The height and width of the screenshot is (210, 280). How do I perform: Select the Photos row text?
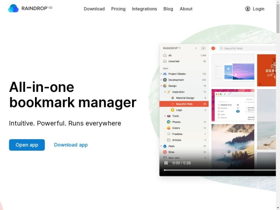click(x=176, y=122)
